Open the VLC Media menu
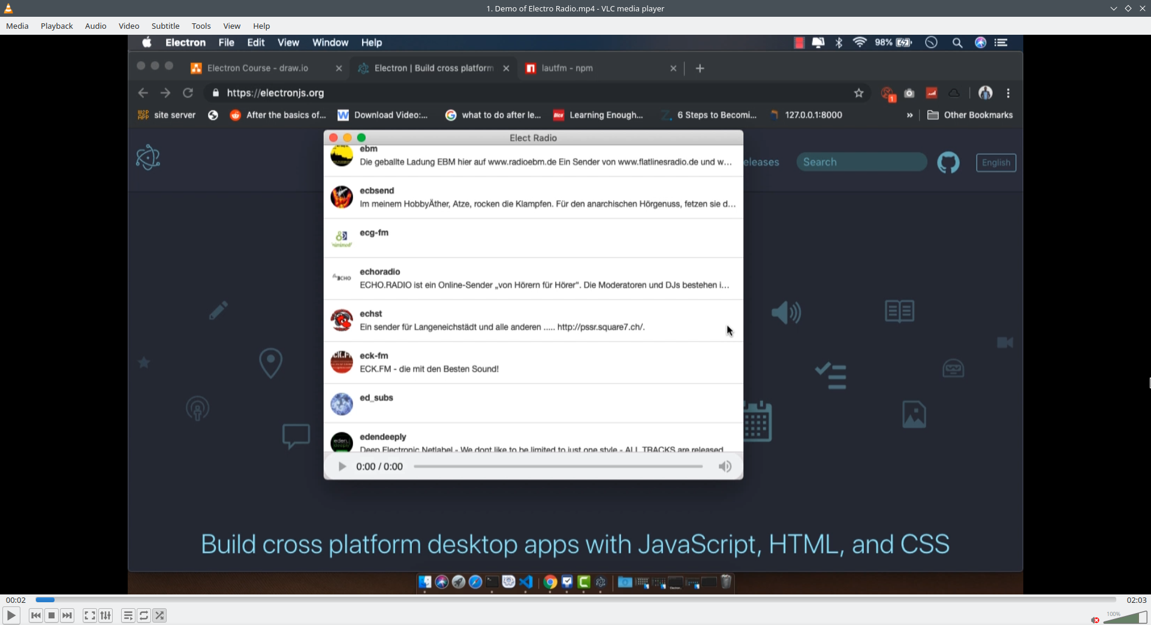This screenshot has width=1151, height=625. (17, 26)
